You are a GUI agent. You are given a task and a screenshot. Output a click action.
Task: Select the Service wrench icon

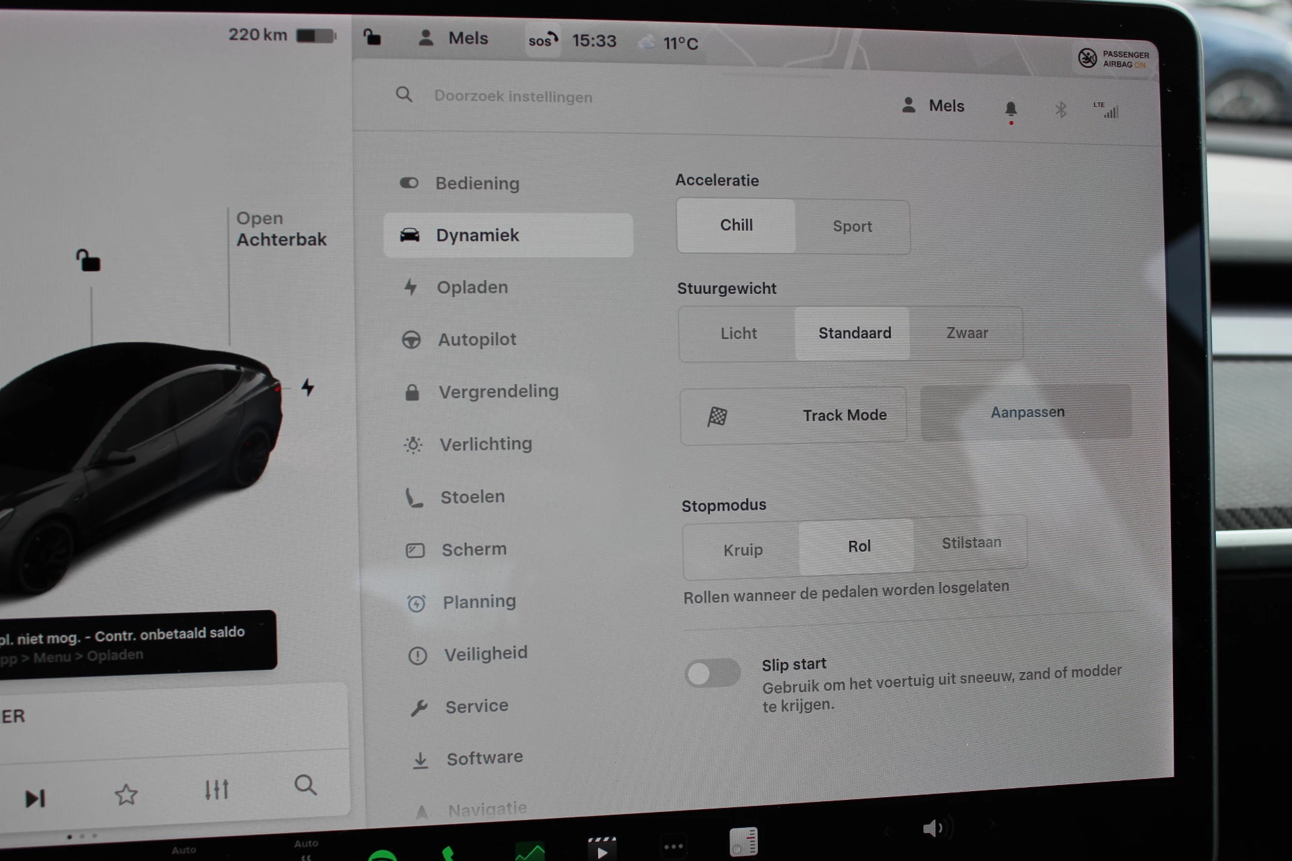pos(420,707)
